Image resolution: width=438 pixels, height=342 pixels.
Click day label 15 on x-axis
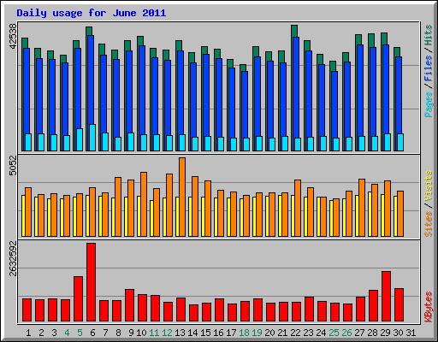205,333
